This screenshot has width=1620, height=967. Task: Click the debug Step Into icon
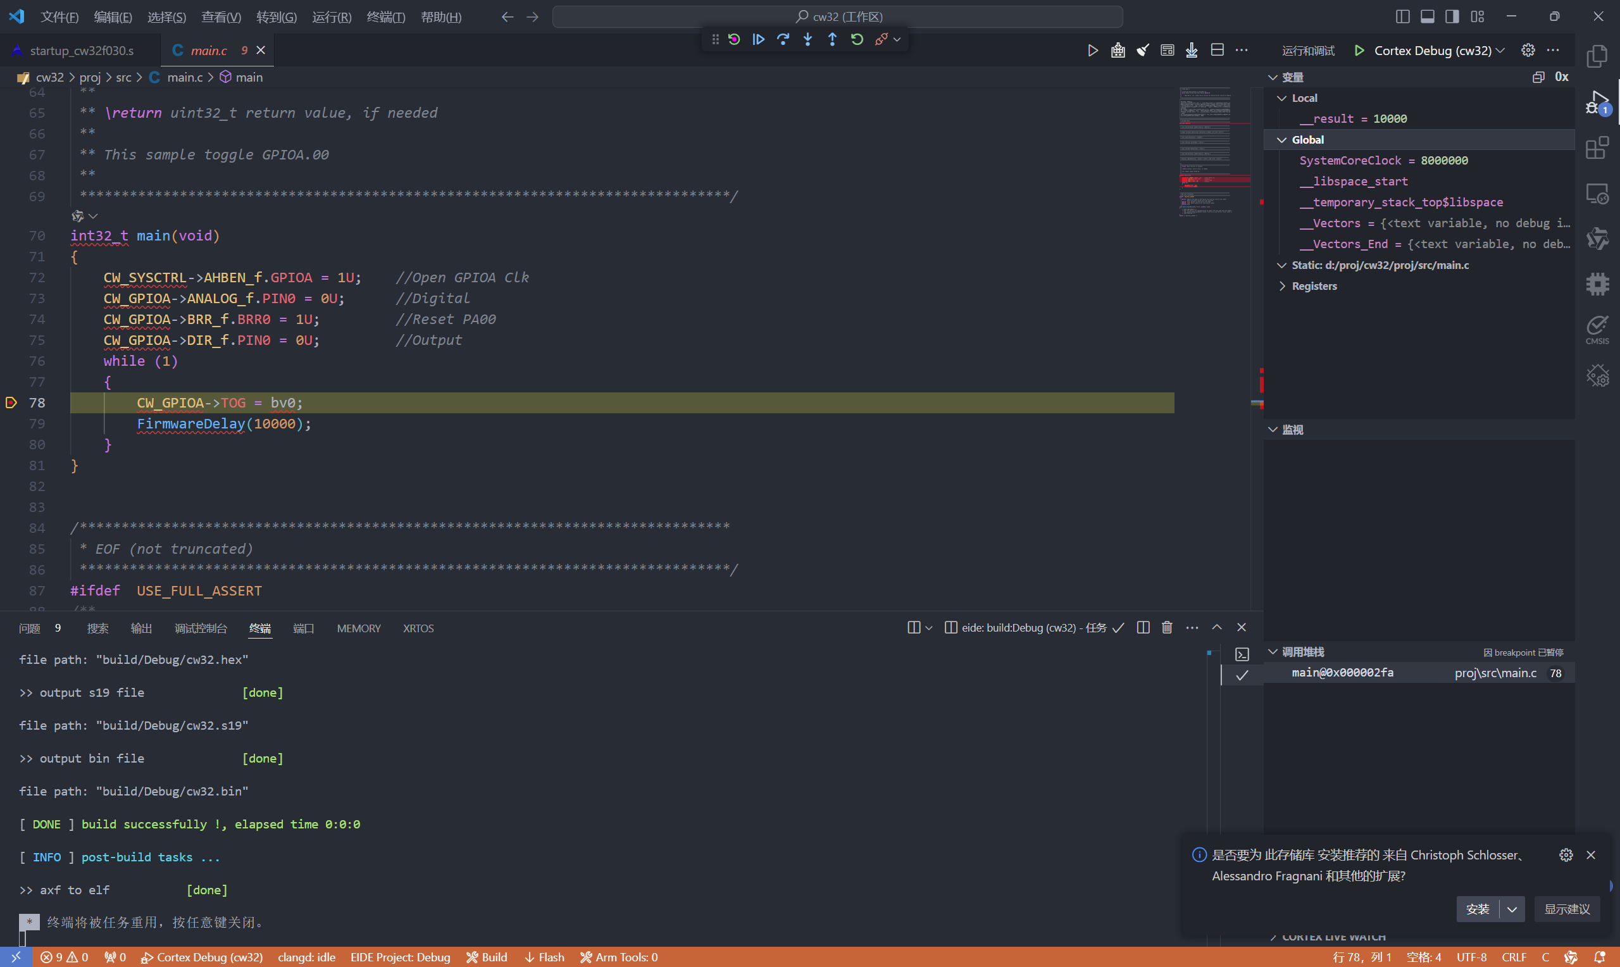click(807, 40)
